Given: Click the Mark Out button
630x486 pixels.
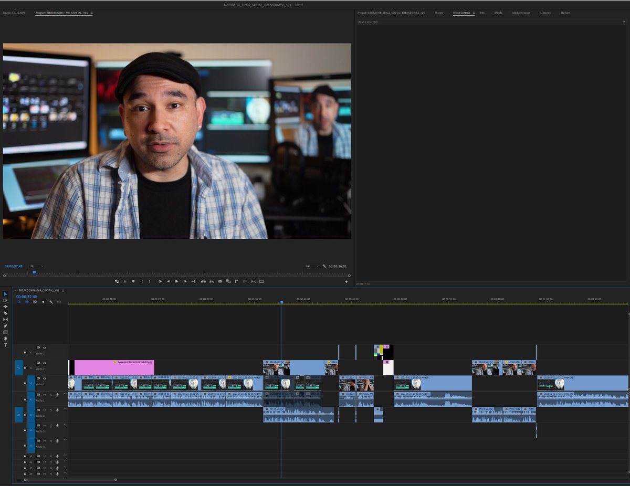Looking at the screenshot, I should pos(150,281).
